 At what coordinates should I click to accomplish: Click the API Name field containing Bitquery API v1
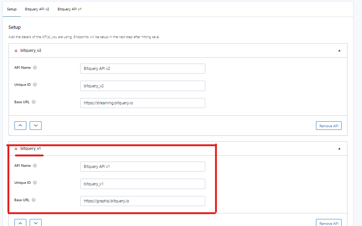143,166
